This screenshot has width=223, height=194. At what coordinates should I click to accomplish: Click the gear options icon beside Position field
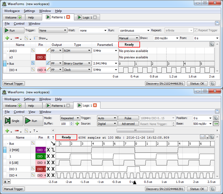pos(216,118)
